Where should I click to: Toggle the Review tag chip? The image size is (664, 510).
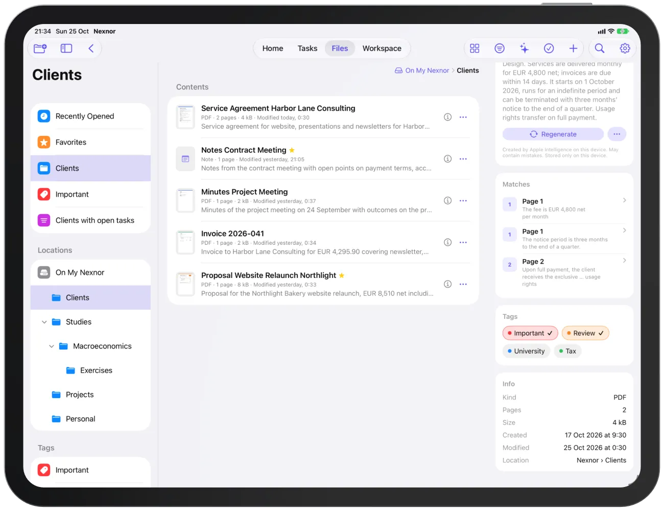585,333
